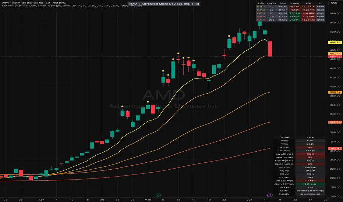Click the earnings marker icon on the time axis
Screen dimensions: 343x202
pos(158,195)
